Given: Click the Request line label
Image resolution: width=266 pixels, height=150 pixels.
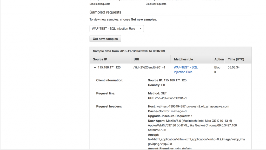Looking at the screenshot, I should pyautogui.click(x=106, y=93).
